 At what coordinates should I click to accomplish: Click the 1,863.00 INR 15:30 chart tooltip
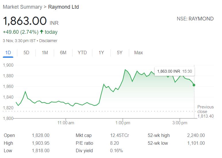(175, 71)
